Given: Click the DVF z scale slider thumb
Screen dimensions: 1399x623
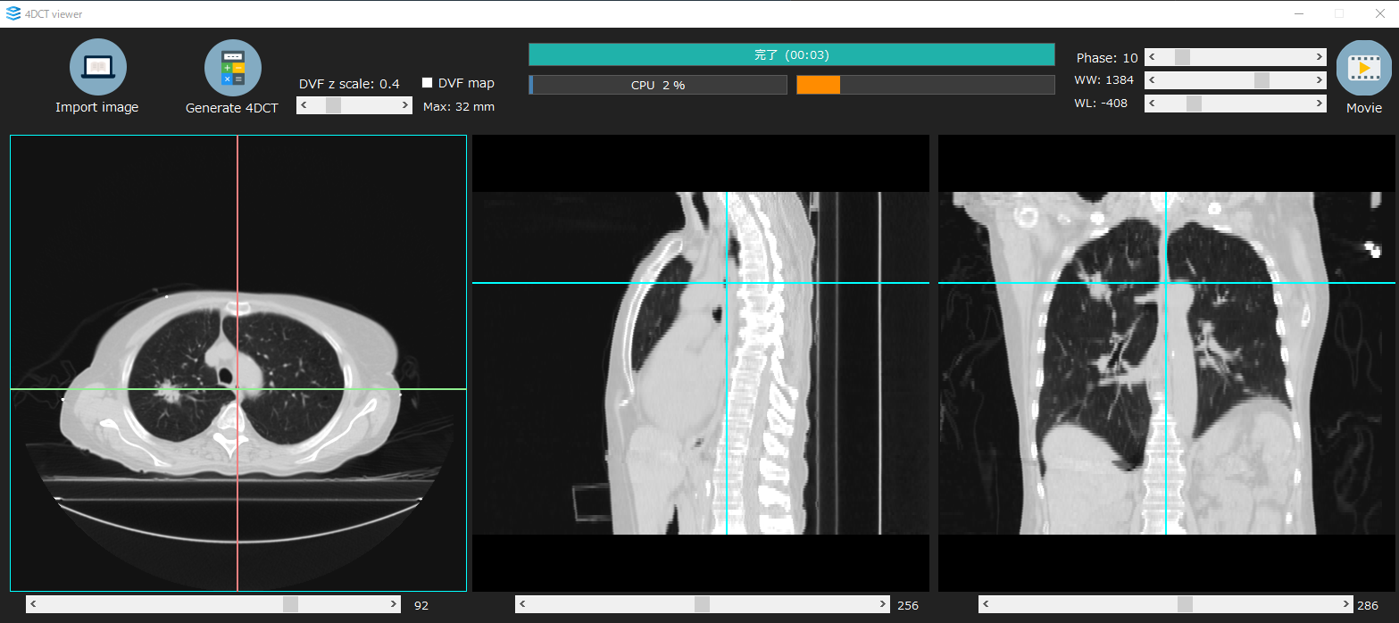Looking at the screenshot, I should 333,105.
